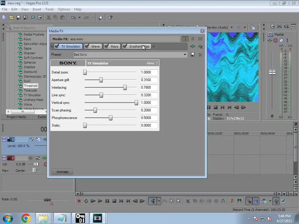Select the Normal Edit tool
The width and height of the screenshot is (299, 224).
153,201
